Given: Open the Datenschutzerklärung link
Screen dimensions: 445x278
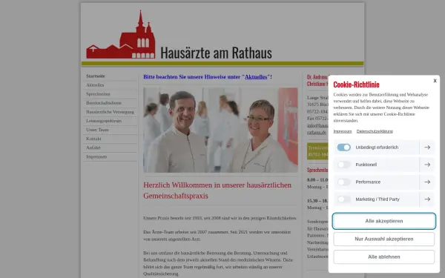Looking at the screenshot, I should click(375, 131).
